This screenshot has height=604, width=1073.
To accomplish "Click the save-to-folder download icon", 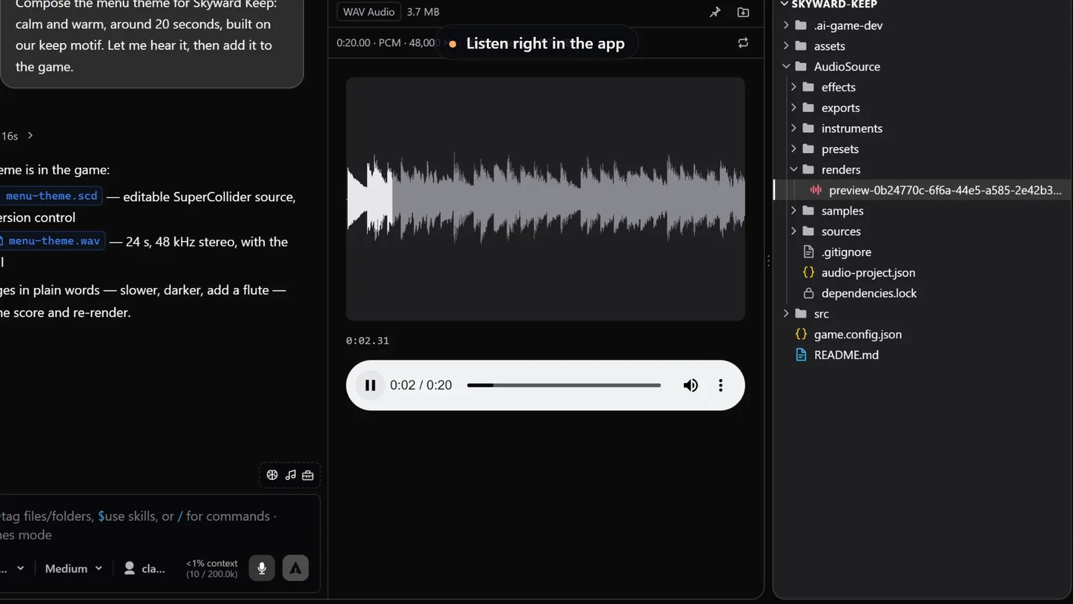I will click(x=743, y=12).
